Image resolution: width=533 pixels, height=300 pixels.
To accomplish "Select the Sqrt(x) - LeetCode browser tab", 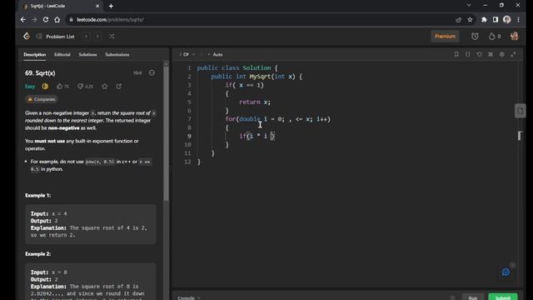I will [x=59, y=6].
